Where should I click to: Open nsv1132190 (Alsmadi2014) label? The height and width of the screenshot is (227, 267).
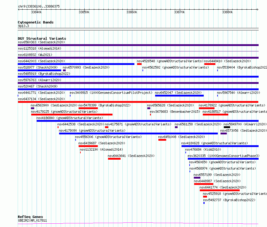point(101,149)
